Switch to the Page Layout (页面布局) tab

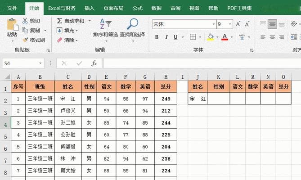(113, 8)
